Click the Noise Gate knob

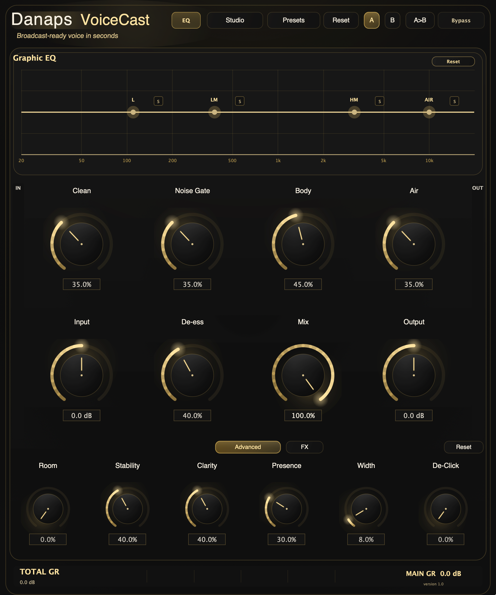tap(192, 244)
